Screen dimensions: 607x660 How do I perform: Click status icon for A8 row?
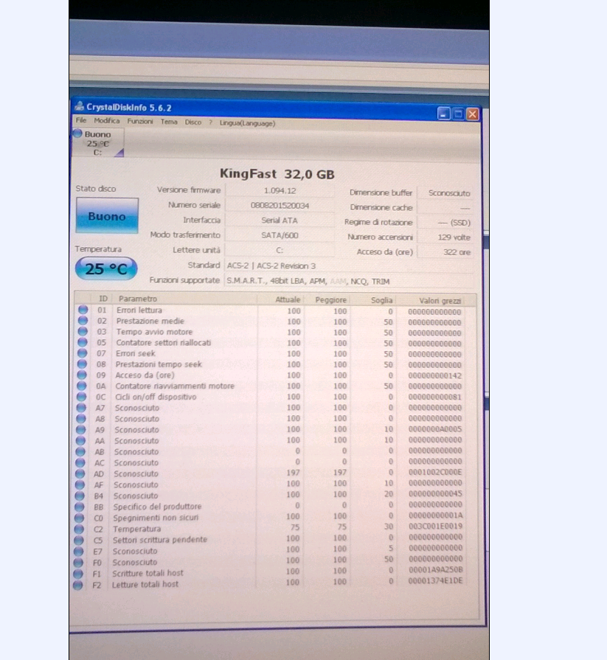click(x=81, y=418)
